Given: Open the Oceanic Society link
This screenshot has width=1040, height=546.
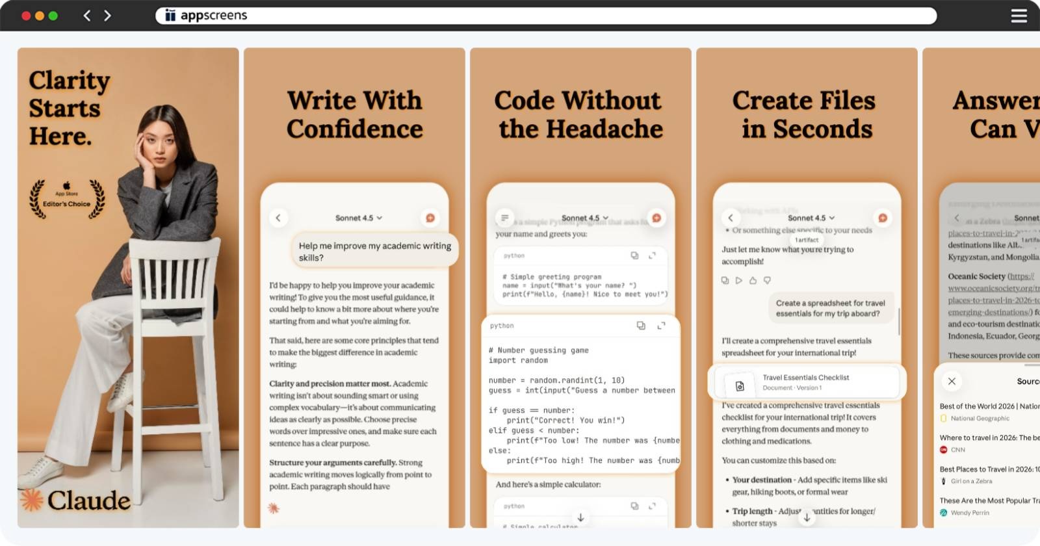Looking at the screenshot, I should [994, 294].
